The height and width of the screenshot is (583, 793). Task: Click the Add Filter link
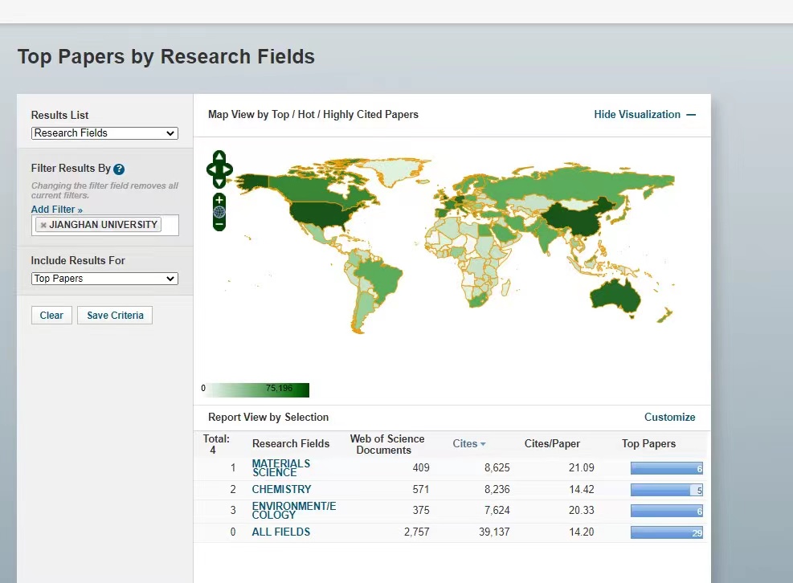point(57,210)
